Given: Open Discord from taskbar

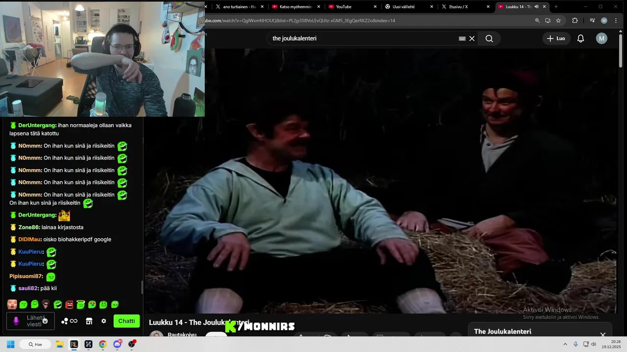Looking at the screenshot, I should [118, 344].
